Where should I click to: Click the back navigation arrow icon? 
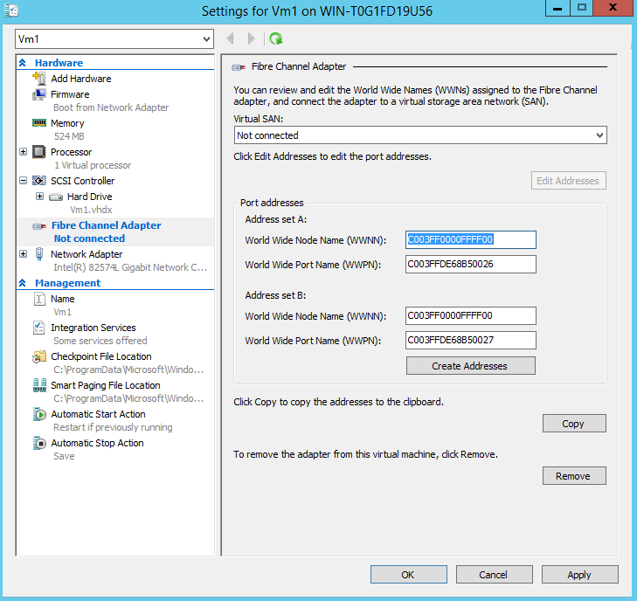click(231, 39)
